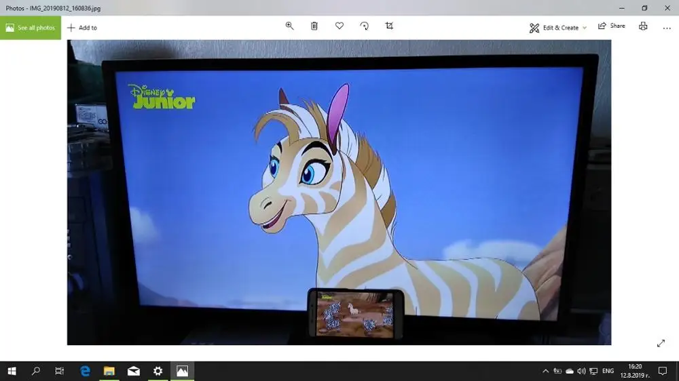The width and height of the screenshot is (679, 381).
Task: Open the network tray icon
Action: click(593, 371)
